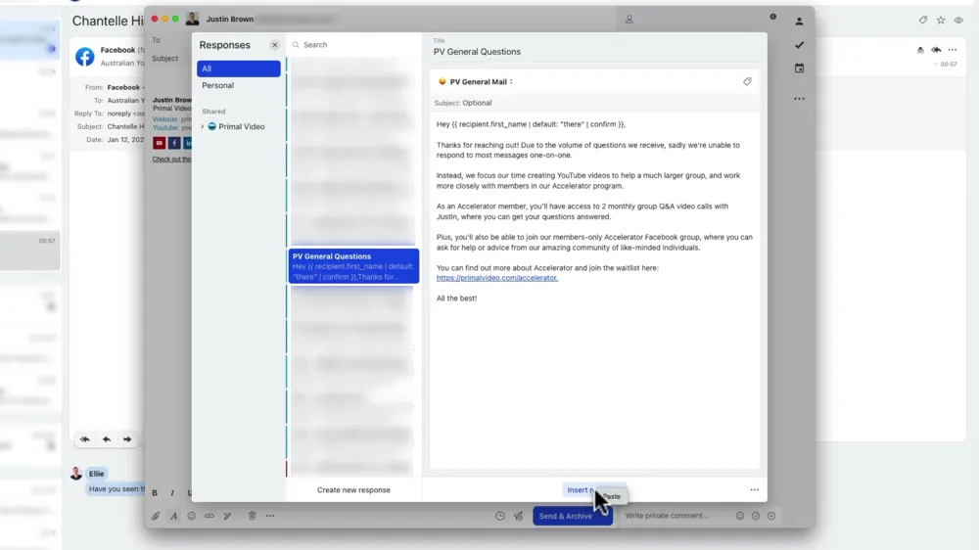Toggle the checkmark icon in compose sidebar
This screenshot has height=550, width=979.
[x=799, y=45]
